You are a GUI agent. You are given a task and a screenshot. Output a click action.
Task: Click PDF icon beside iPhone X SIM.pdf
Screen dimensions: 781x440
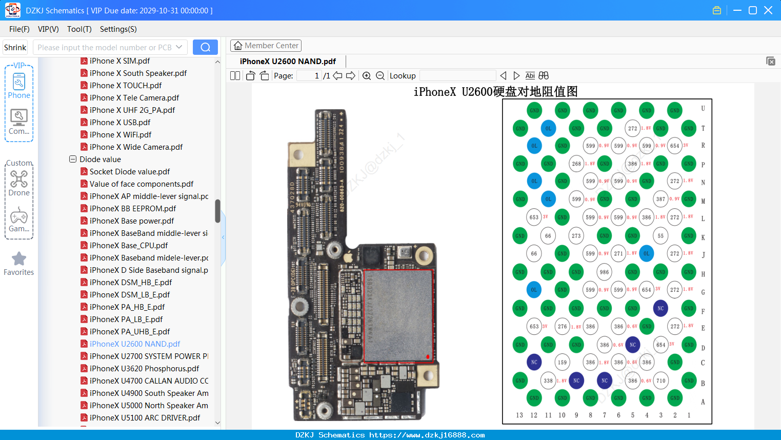pyautogui.click(x=84, y=61)
